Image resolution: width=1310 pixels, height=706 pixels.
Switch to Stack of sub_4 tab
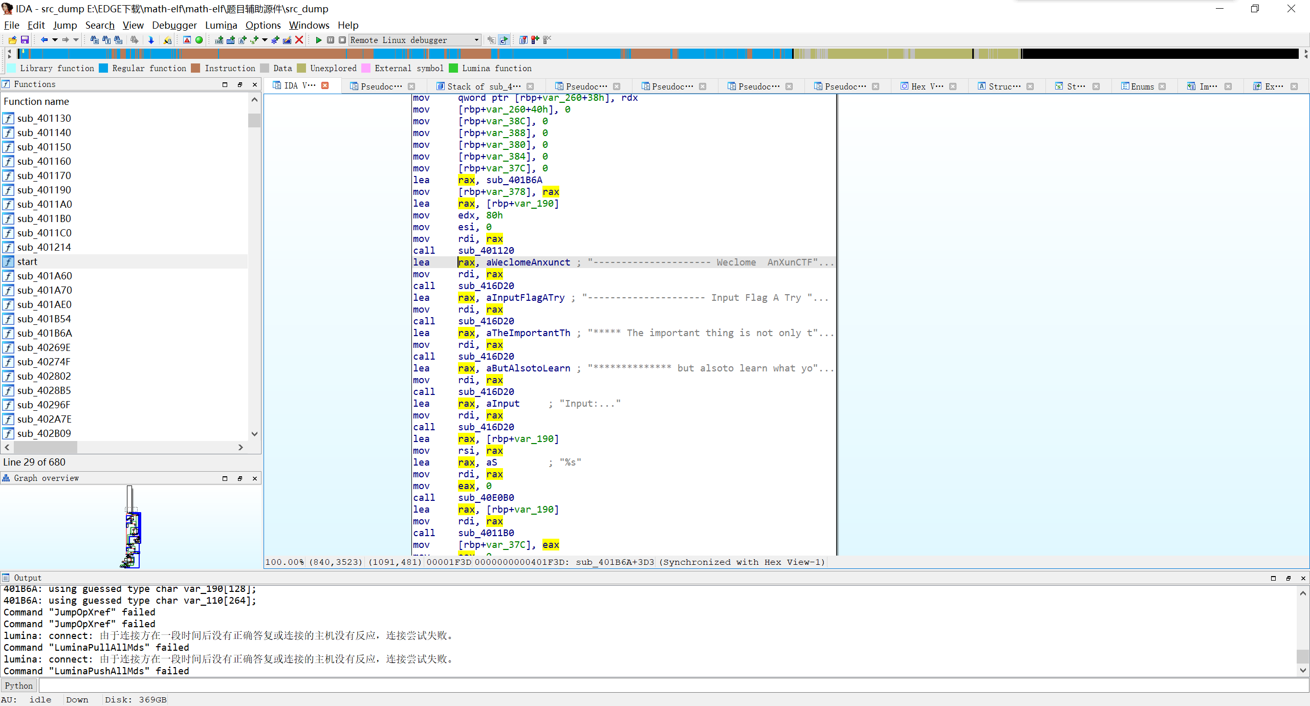483,86
